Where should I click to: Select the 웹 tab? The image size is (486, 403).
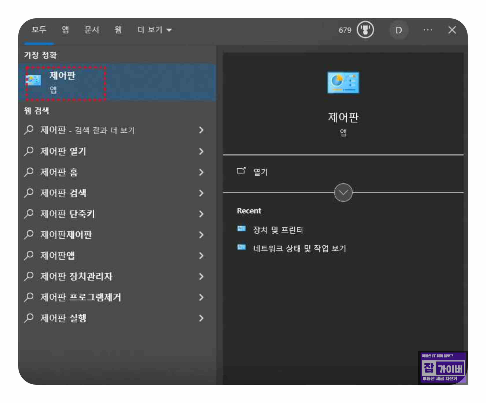point(118,30)
